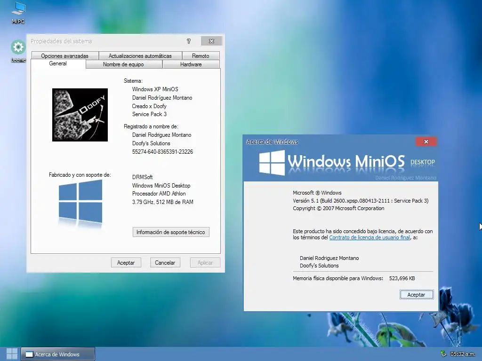Click the Copyright 2007 Microsoft Corporation line
This screenshot has height=361, width=482.
338,208
